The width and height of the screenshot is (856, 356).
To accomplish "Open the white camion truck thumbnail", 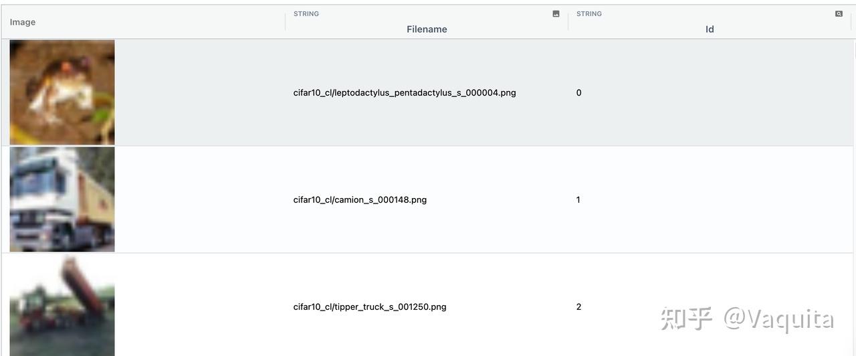I will point(62,199).
